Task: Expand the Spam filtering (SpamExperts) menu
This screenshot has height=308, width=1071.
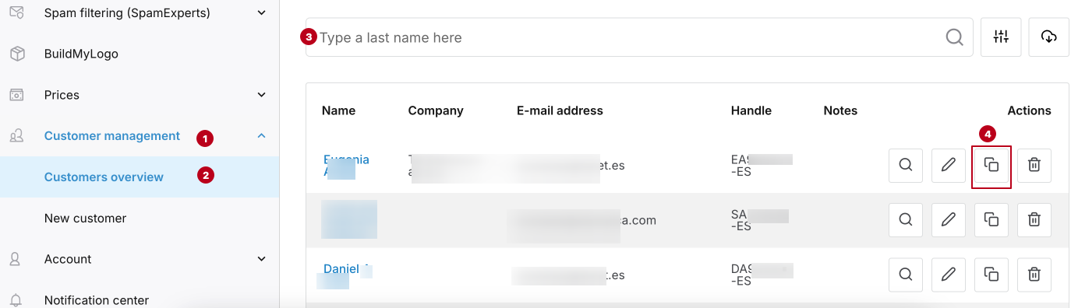Action: click(x=262, y=13)
